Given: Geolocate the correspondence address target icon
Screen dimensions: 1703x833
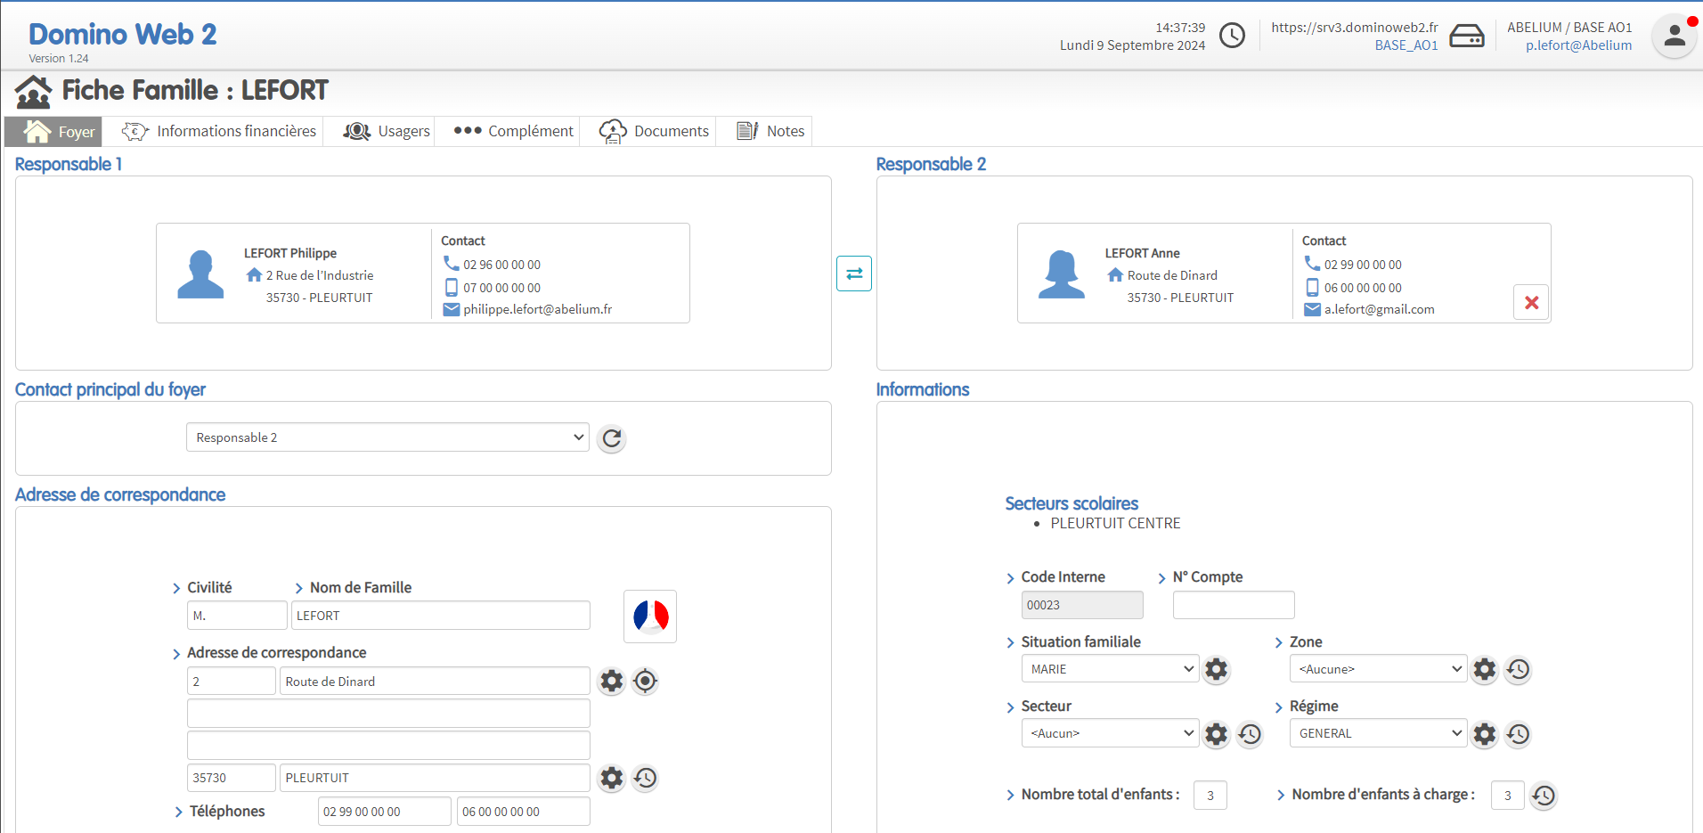Looking at the screenshot, I should click(x=645, y=682).
